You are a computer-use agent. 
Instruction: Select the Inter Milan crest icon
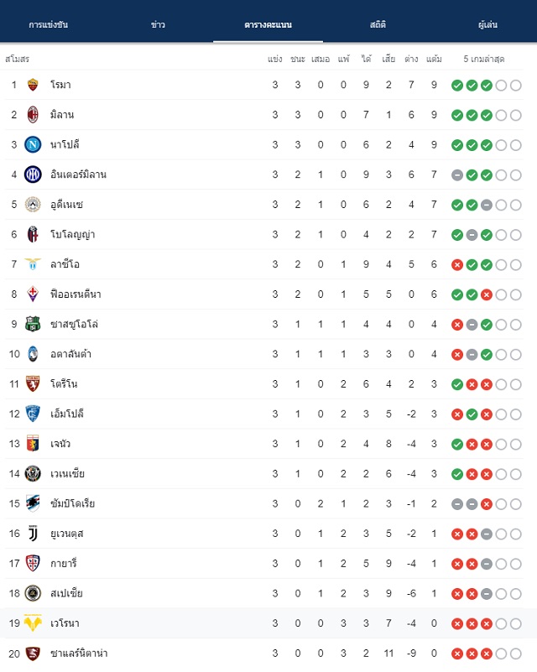[33, 175]
